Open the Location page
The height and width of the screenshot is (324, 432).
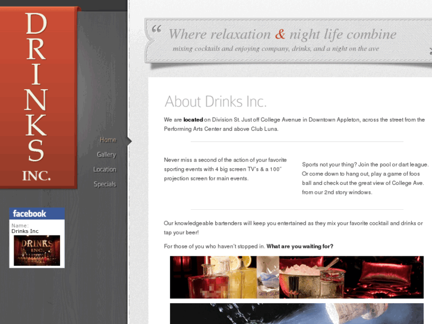point(105,169)
